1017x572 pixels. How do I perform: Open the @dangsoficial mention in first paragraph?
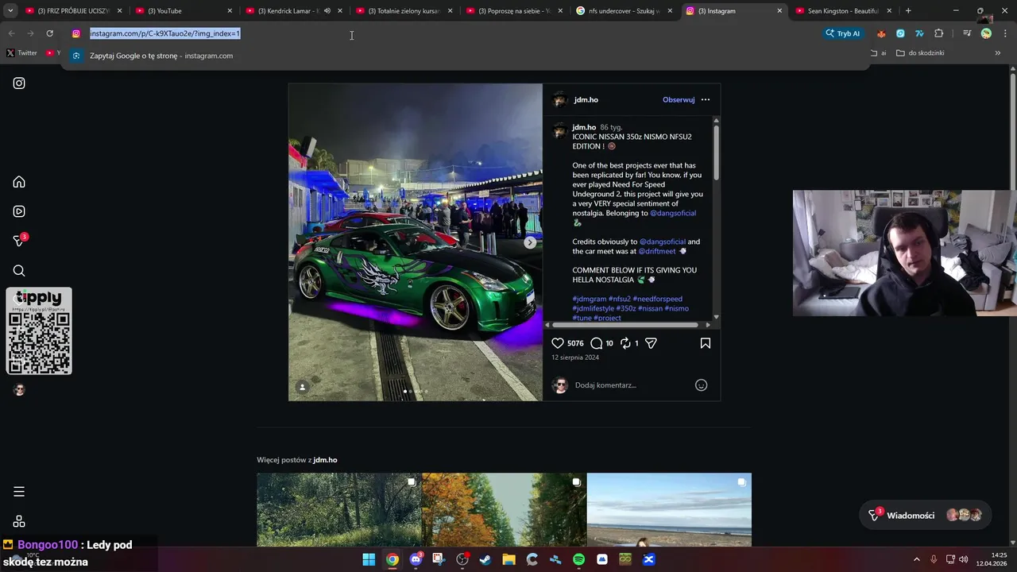click(x=673, y=214)
